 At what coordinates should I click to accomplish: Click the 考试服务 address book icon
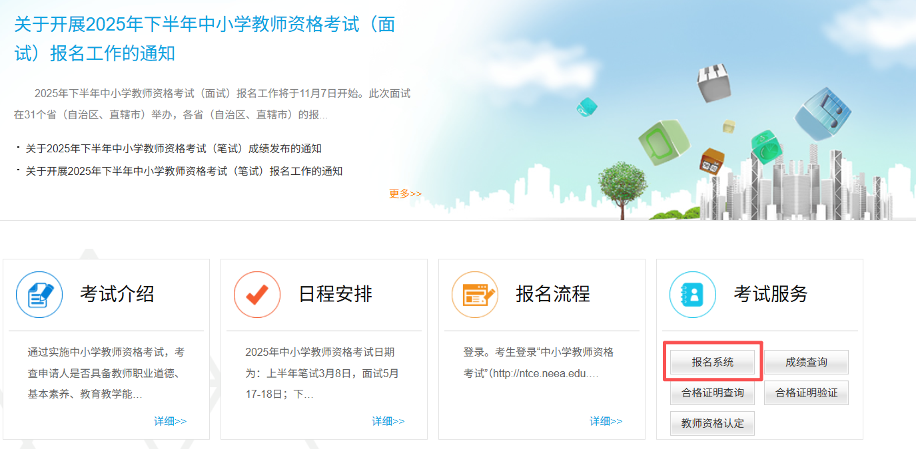[693, 294]
